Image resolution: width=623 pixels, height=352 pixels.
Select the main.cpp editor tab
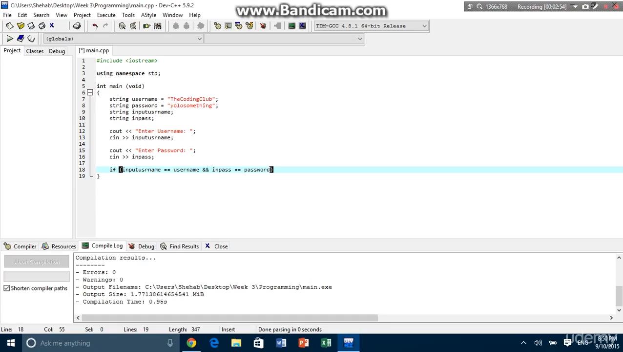94,50
